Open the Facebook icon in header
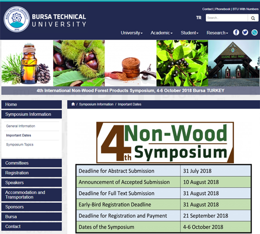 pyautogui.click(x=236, y=32)
